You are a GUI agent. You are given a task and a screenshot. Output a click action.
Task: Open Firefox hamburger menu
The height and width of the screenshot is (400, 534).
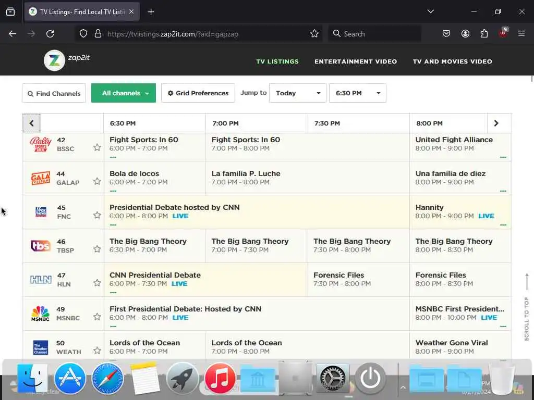(521, 33)
